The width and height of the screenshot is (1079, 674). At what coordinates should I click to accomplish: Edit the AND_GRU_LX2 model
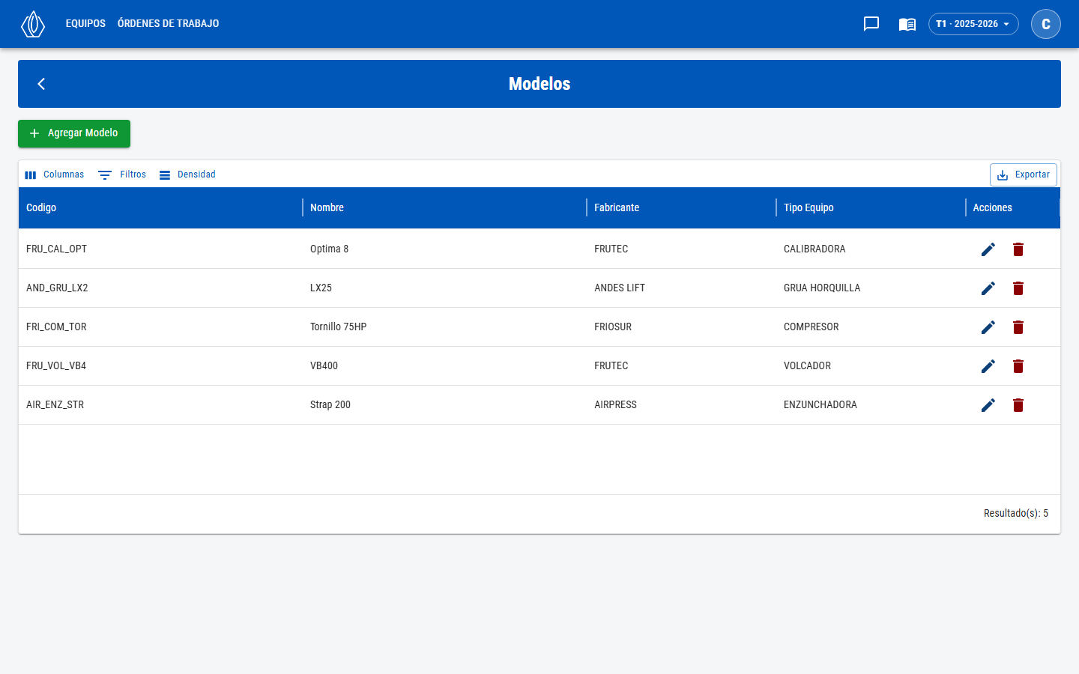point(988,288)
